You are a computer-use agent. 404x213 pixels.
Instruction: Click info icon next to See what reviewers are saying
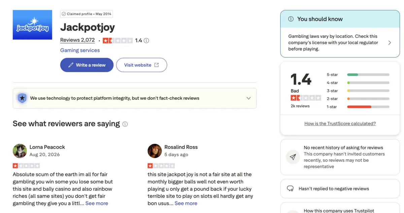click(x=125, y=124)
